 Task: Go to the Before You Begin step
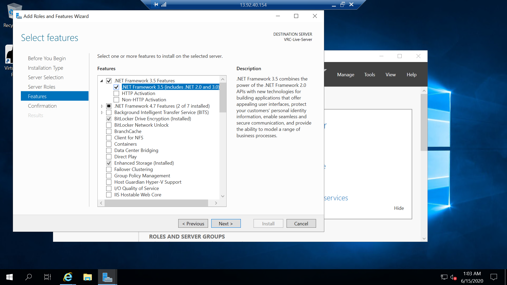click(x=47, y=58)
